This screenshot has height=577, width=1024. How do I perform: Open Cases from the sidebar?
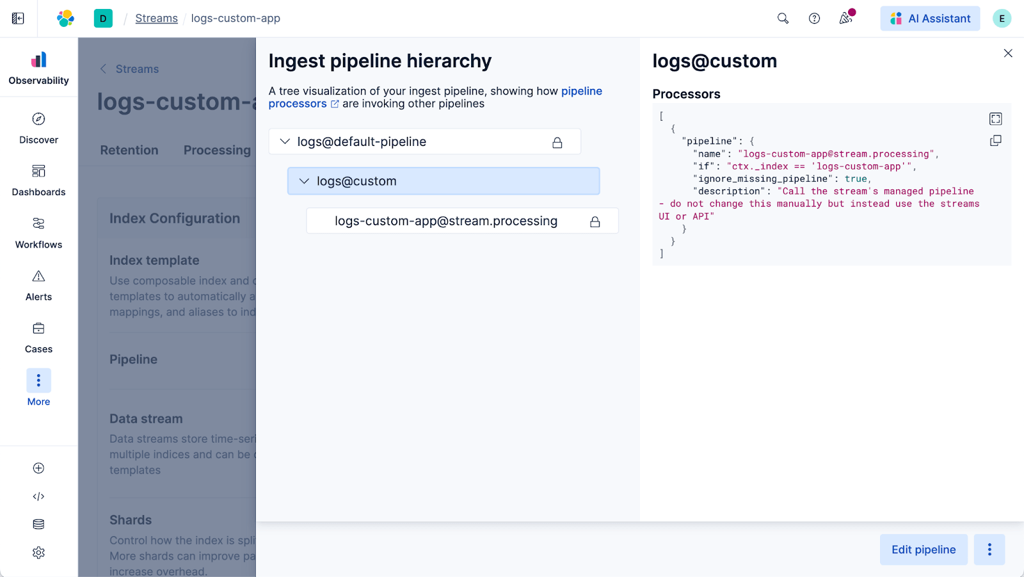pos(38,329)
